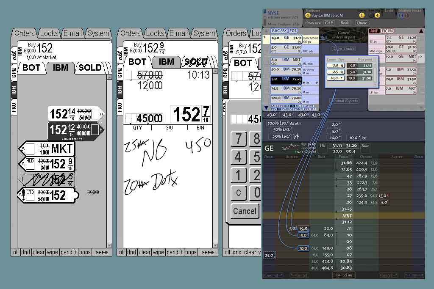Select the 24,0 IBM 31.50 sell order card

click(401, 80)
